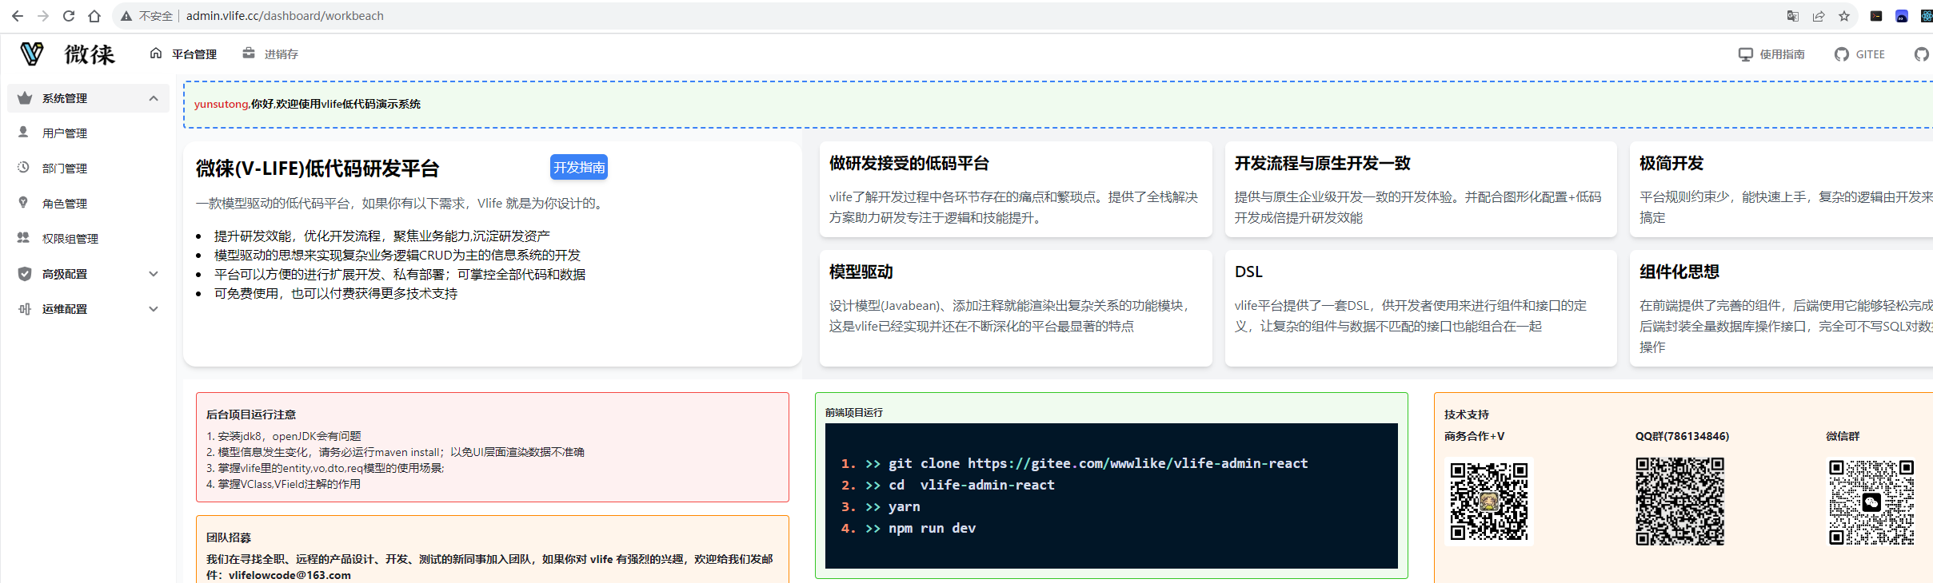Click the QQ群 QR code
1933x583 pixels.
[x=1679, y=501]
